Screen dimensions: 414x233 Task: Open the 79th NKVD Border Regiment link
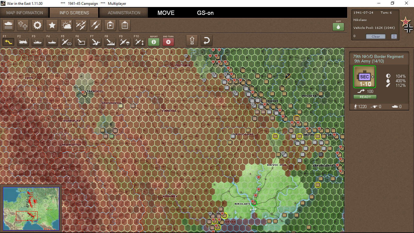click(378, 56)
